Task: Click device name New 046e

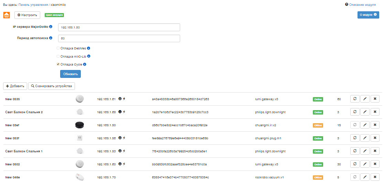Action: pyautogui.click(x=12, y=177)
